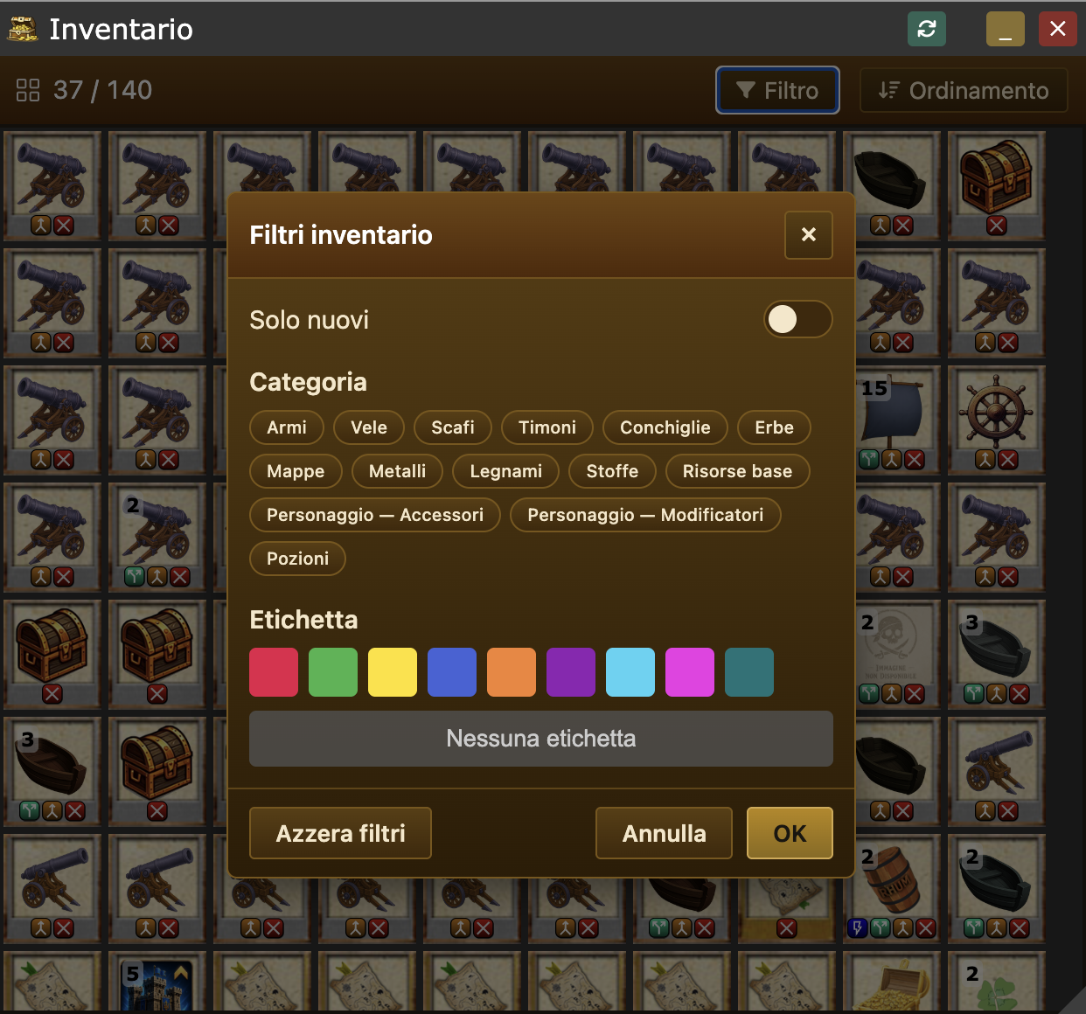Screen dimensions: 1086x1014
Task: Click the ship's wheel inventory item
Action: pyautogui.click(x=996, y=420)
